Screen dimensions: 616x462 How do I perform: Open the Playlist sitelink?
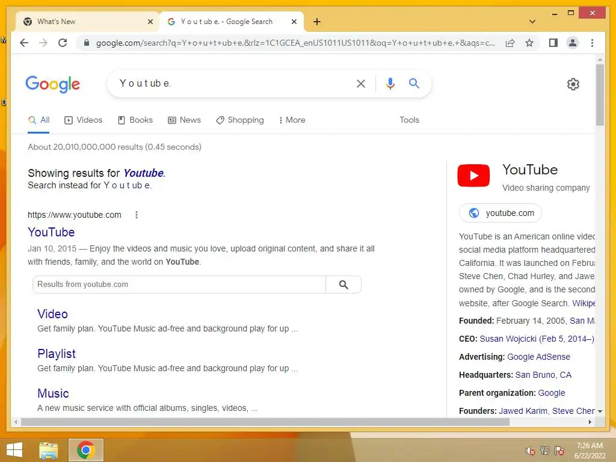click(57, 354)
